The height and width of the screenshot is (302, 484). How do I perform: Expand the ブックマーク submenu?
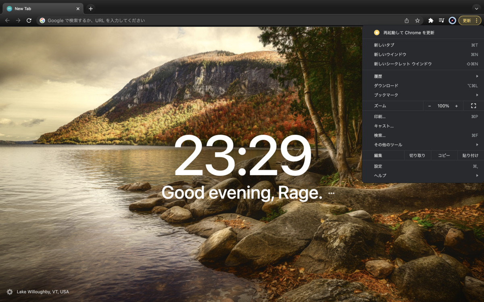click(x=423, y=95)
